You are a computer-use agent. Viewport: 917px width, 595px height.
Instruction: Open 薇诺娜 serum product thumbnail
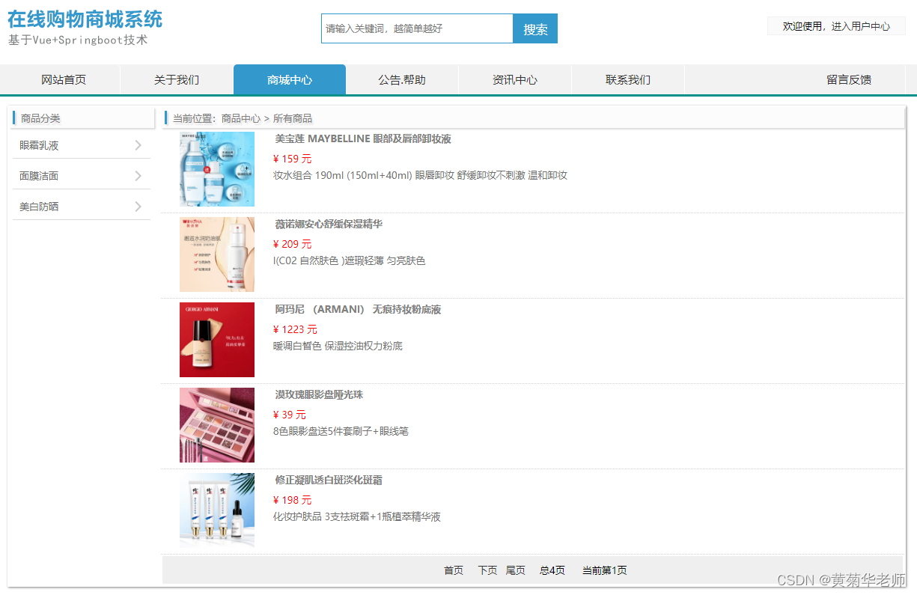pos(217,254)
